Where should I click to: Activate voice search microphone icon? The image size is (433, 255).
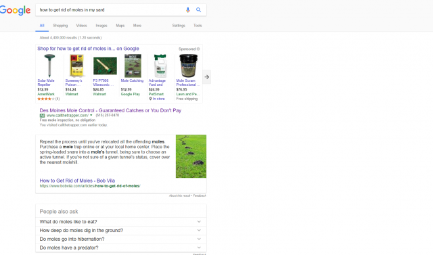[x=188, y=10]
